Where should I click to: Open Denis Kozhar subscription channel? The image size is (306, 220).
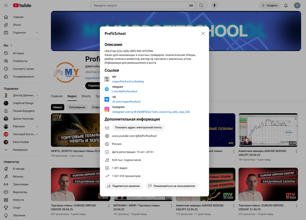(x=21, y=142)
